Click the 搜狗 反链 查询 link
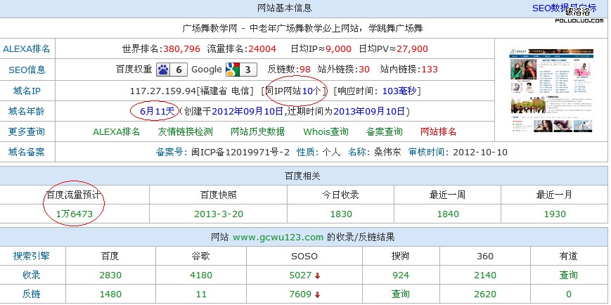This screenshot has width=611, height=305. (401, 294)
